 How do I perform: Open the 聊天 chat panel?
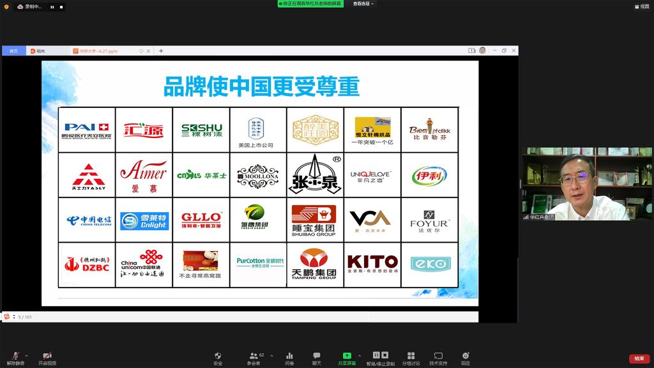pos(317,358)
